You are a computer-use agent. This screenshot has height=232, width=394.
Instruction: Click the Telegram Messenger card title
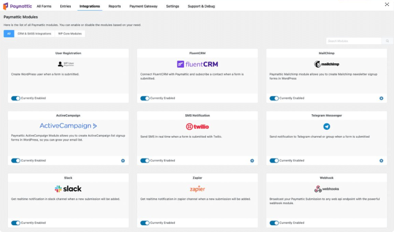(x=326, y=115)
